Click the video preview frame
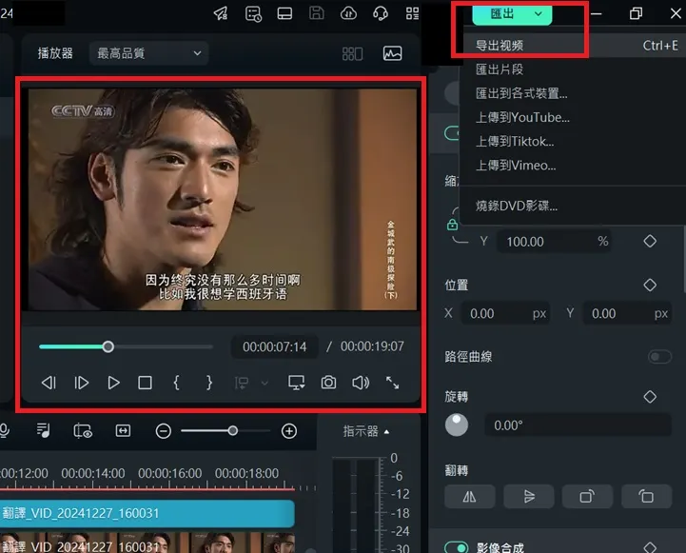The image size is (686, 553). (x=223, y=200)
